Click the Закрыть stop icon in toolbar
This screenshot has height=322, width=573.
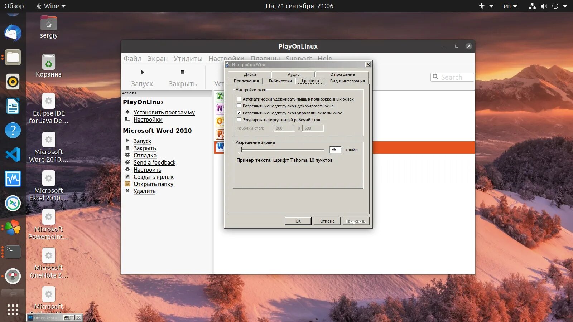point(183,72)
